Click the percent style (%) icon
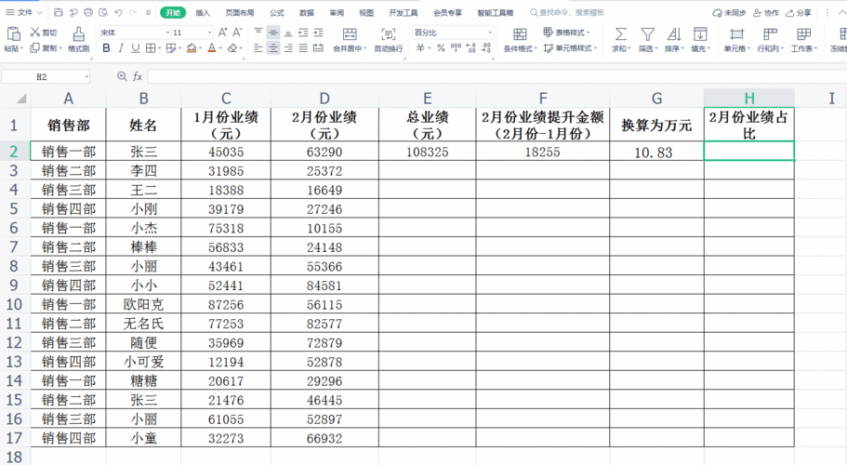This screenshot has height=465, width=847. tap(441, 48)
